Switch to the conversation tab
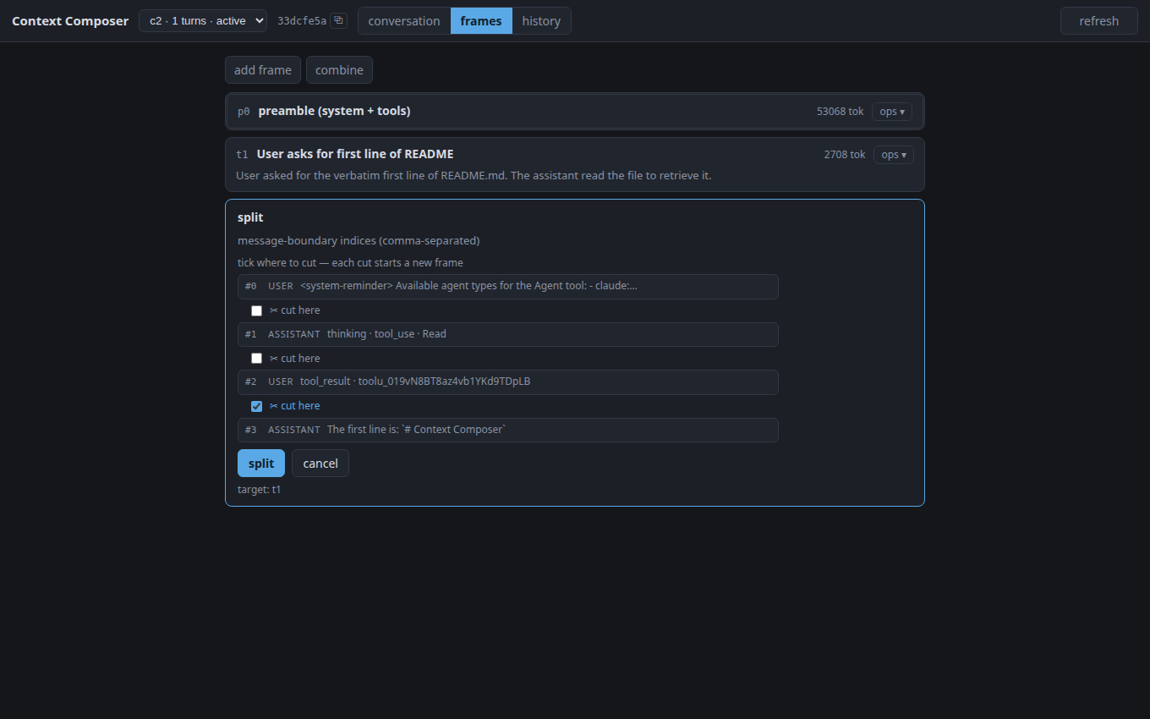This screenshot has height=719, width=1150. pos(404,21)
